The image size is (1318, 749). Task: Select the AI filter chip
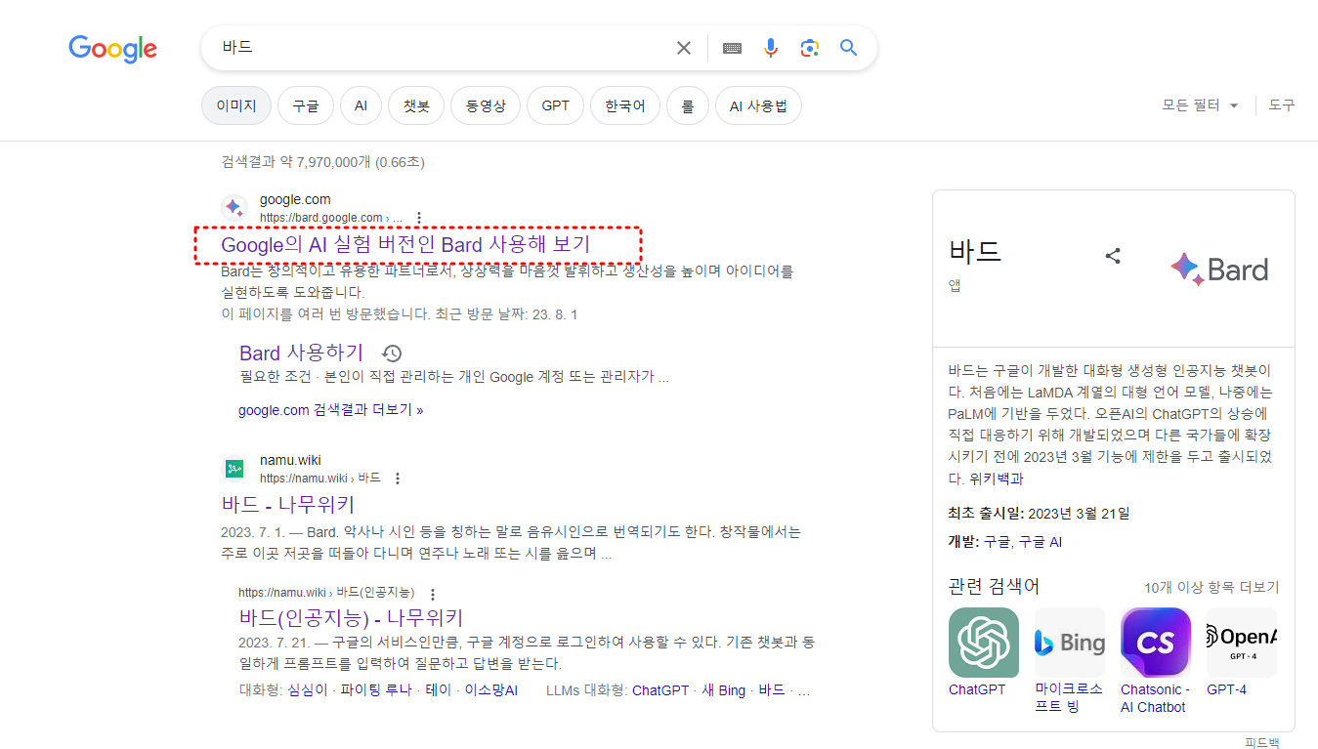coord(361,105)
